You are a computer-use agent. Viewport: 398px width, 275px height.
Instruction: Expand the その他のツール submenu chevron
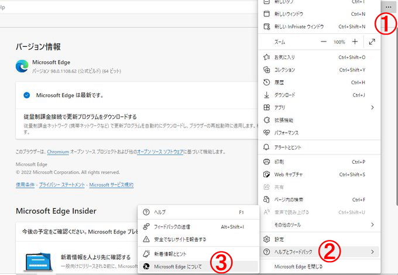click(372, 225)
